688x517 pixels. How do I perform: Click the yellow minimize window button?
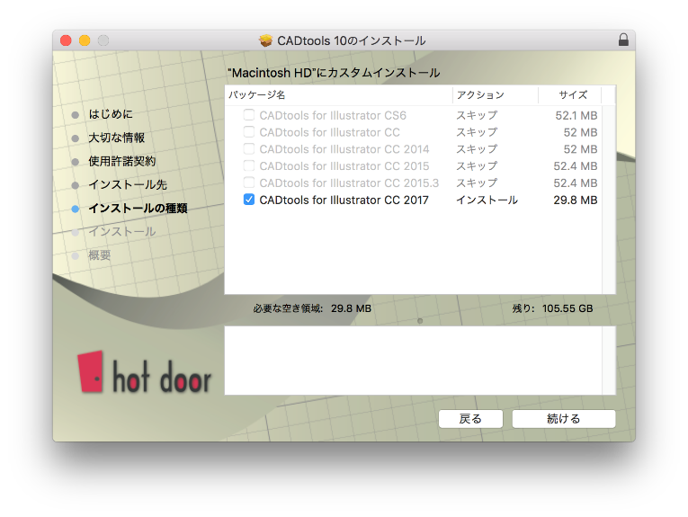pos(85,40)
